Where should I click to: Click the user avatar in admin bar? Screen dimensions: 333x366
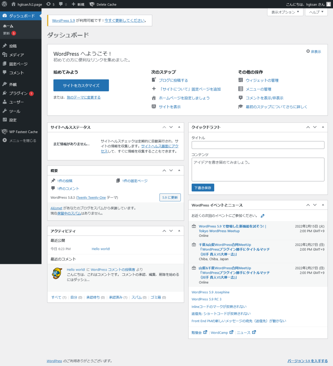tap(328, 4)
